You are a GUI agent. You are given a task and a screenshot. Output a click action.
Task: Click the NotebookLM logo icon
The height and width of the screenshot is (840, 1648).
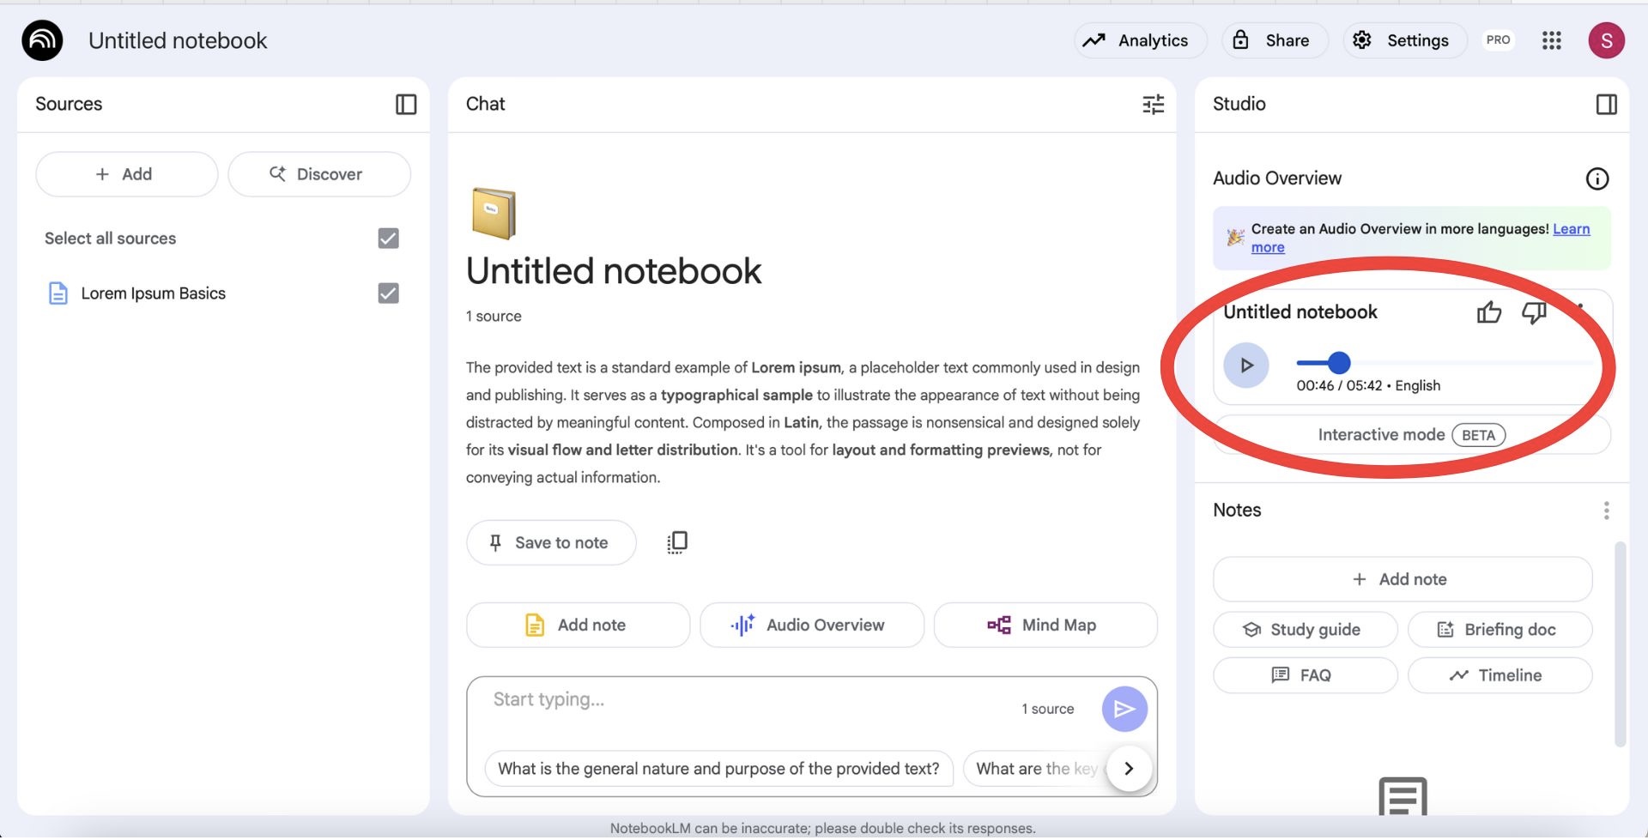(x=42, y=40)
